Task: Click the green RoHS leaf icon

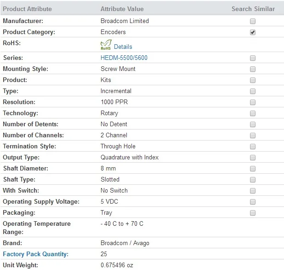Action: [106, 45]
